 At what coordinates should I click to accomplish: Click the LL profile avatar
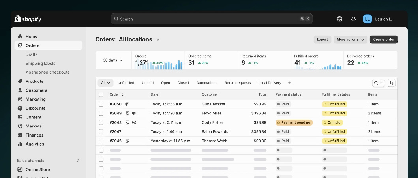367,19
